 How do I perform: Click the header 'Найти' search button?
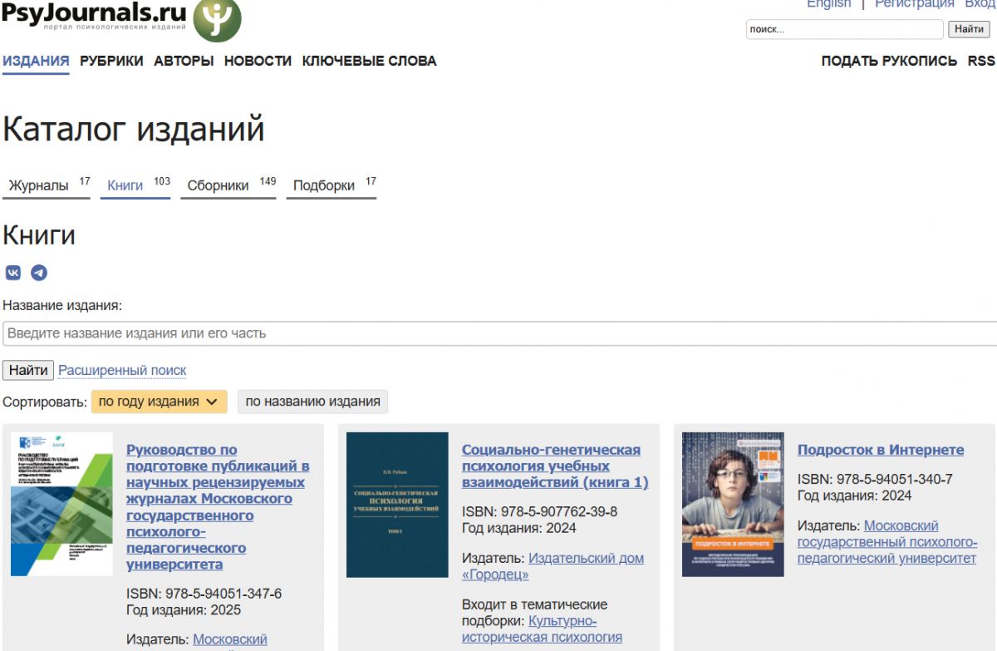(x=969, y=29)
